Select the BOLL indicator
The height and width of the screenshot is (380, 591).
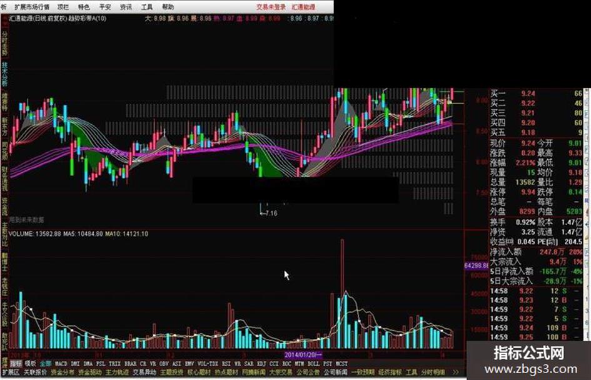[x=313, y=364]
